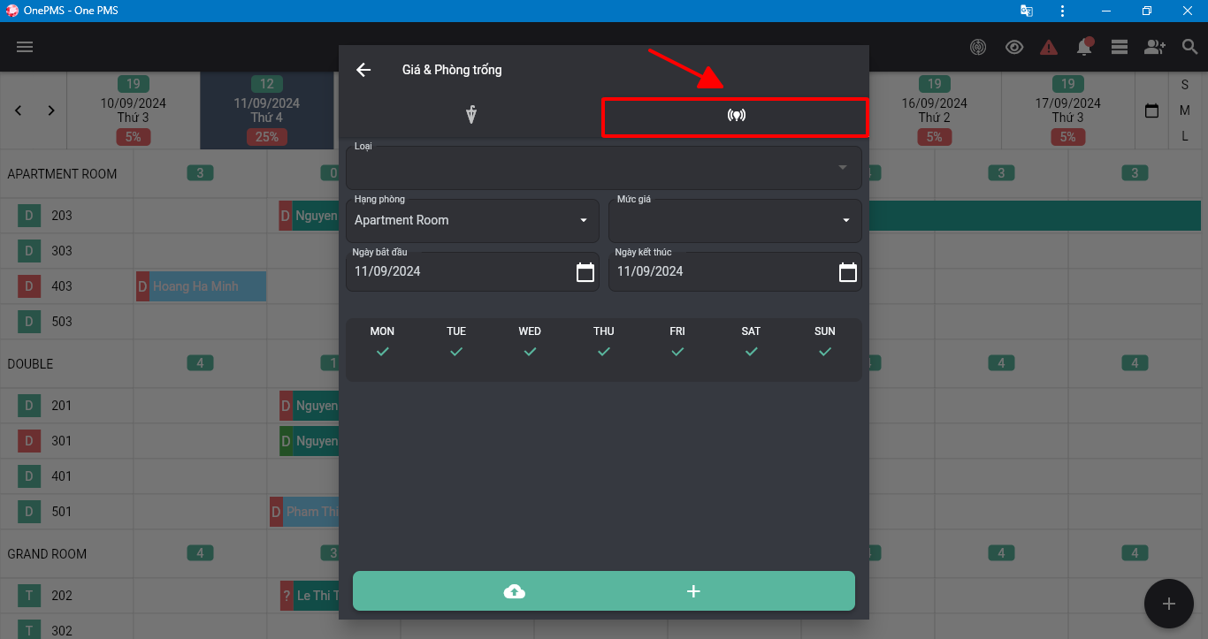Toggle the FRI day checkmark

click(677, 352)
